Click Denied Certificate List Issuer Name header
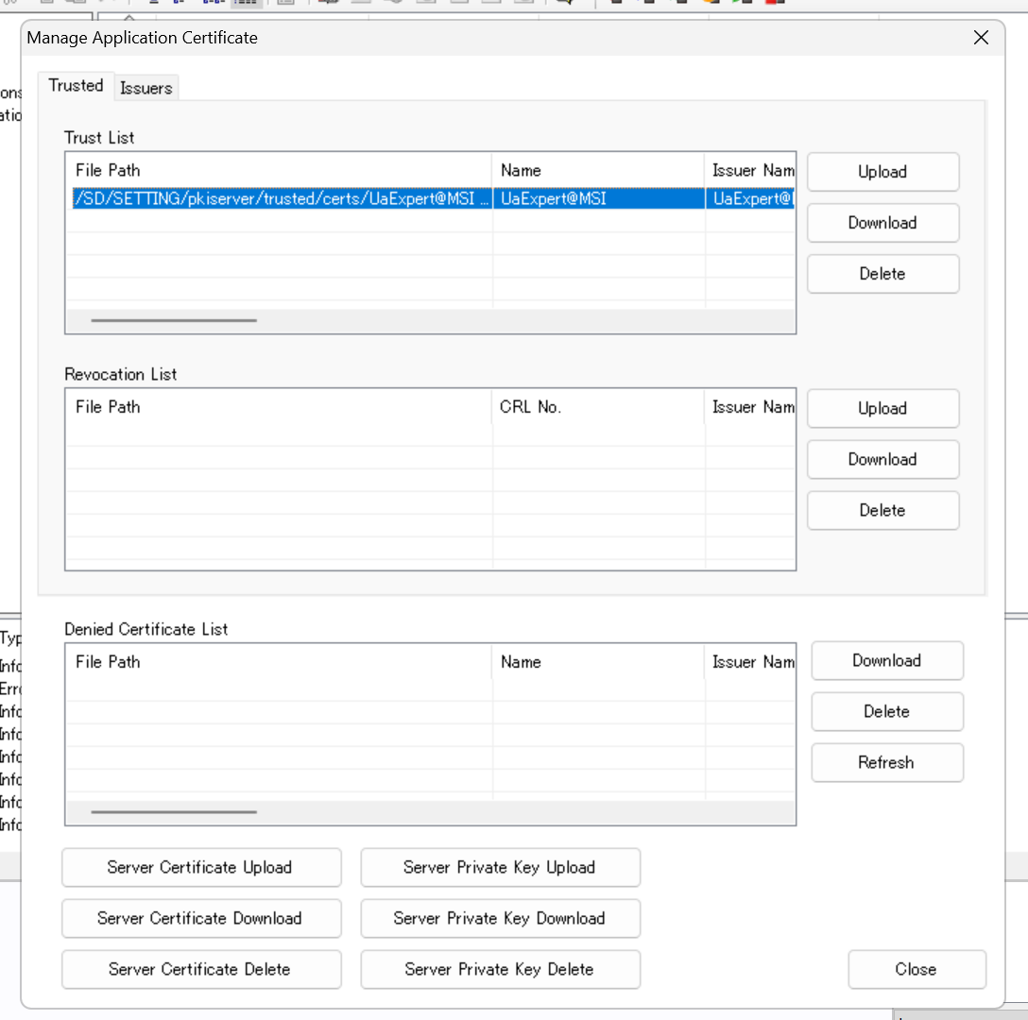Viewport: 1028px width, 1020px height. point(750,662)
